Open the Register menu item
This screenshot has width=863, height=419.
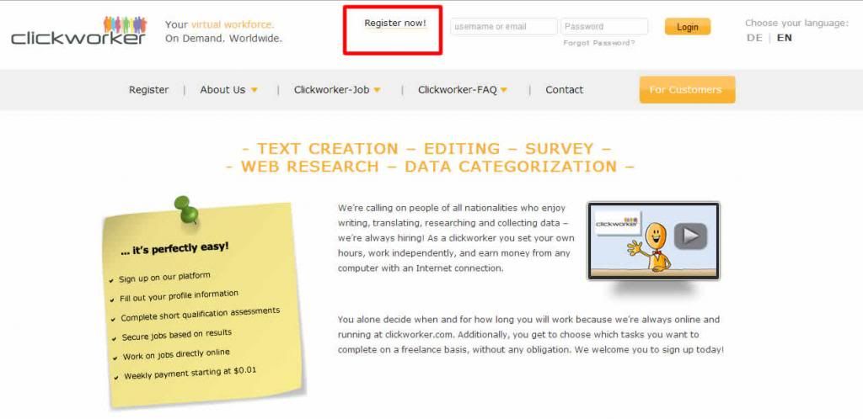[148, 90]
